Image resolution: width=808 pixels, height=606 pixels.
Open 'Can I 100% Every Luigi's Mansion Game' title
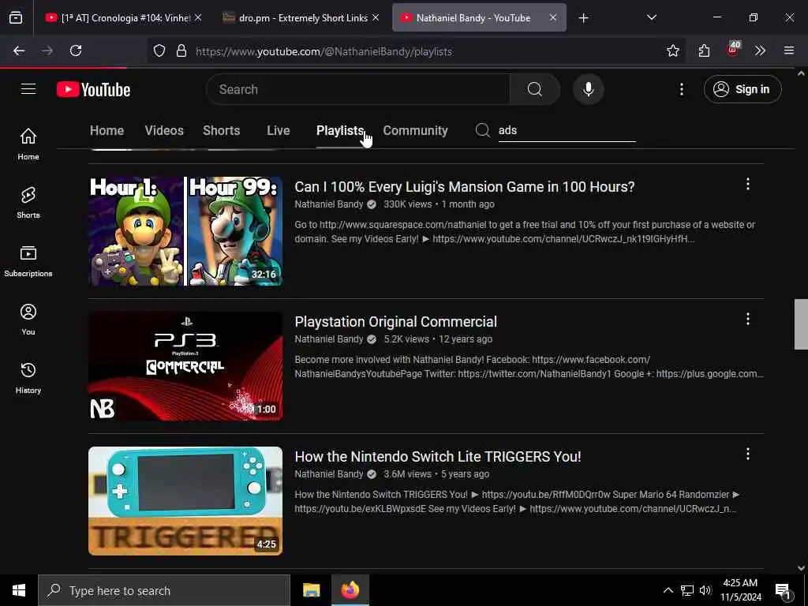coord(464,186)
